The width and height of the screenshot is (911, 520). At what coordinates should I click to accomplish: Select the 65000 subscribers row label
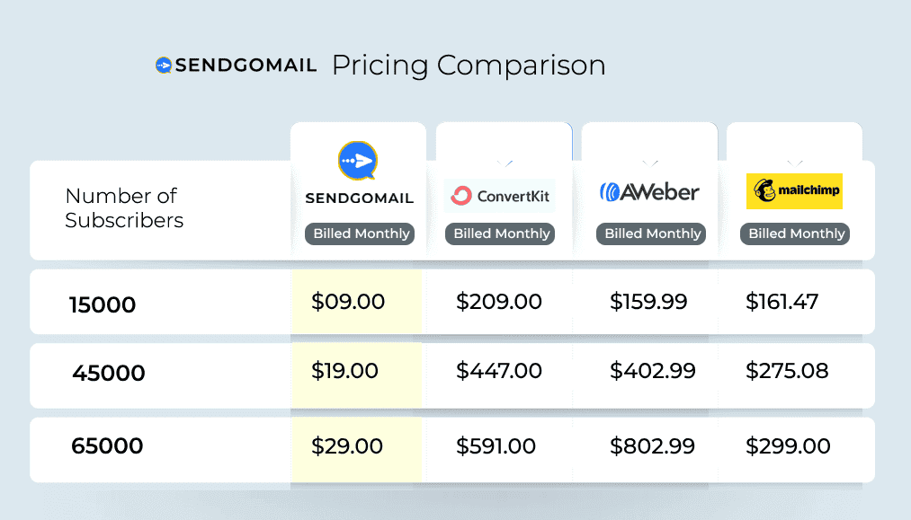pos(107,446)
